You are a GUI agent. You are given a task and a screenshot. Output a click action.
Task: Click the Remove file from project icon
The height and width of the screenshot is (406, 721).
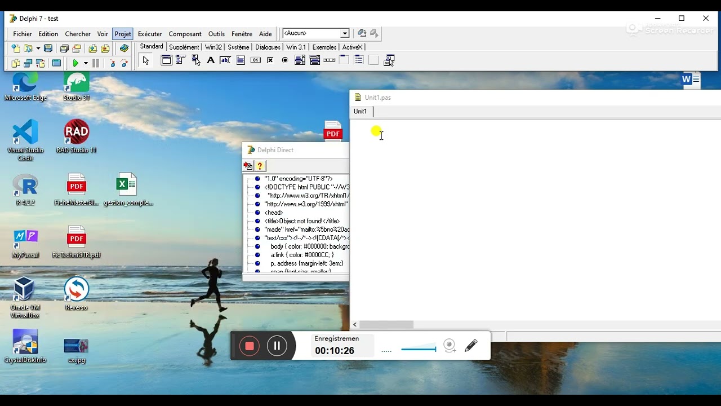point(105,48)
